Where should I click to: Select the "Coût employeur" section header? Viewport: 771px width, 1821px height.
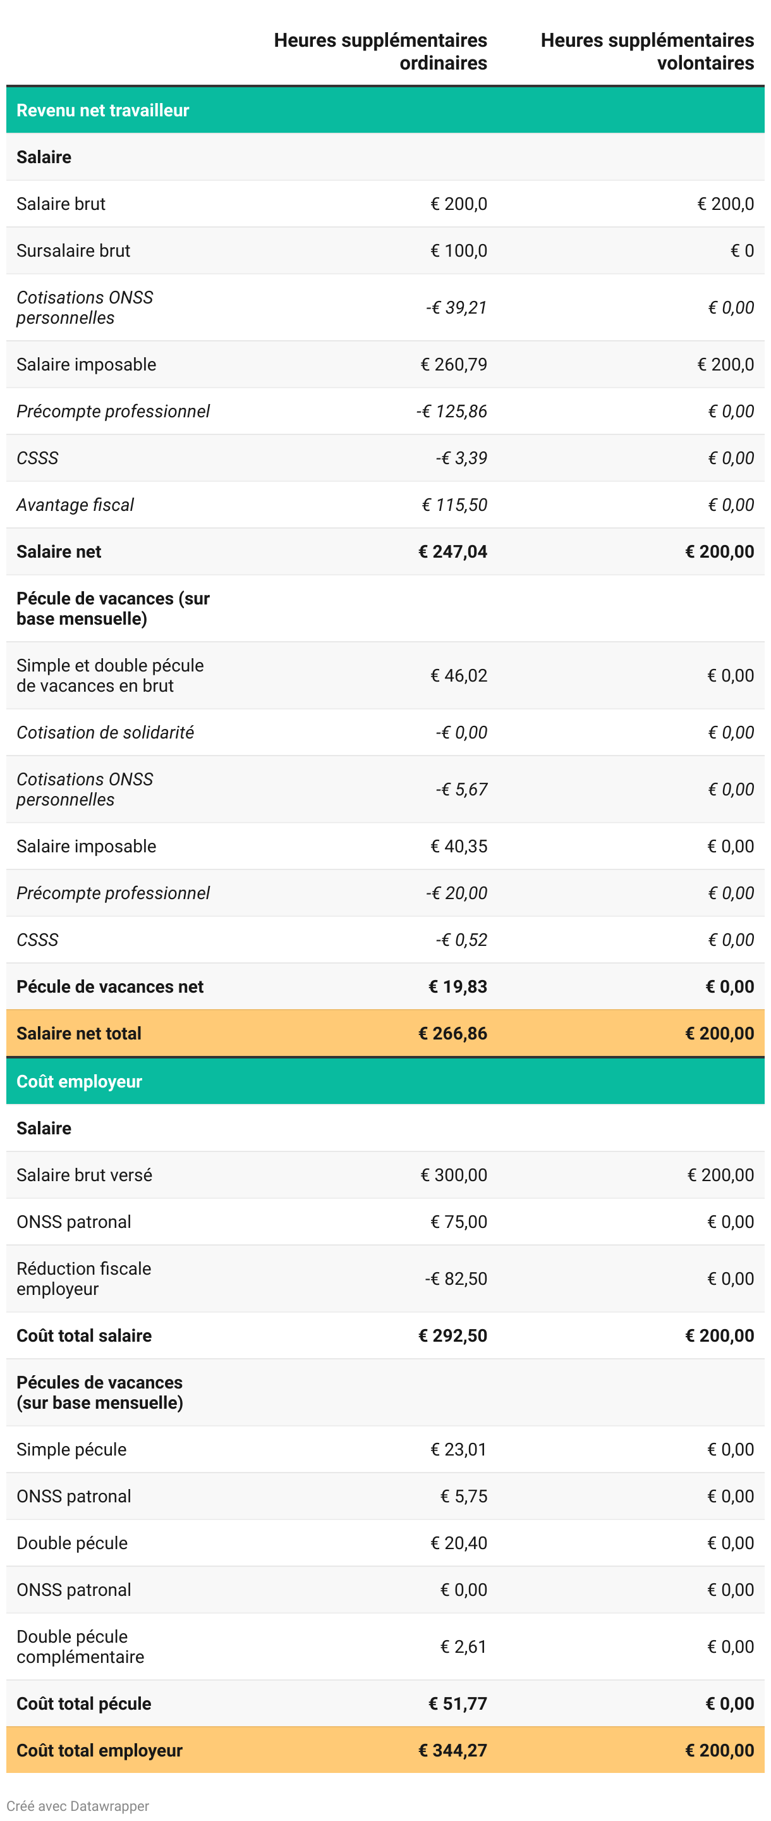point(79,1081)
